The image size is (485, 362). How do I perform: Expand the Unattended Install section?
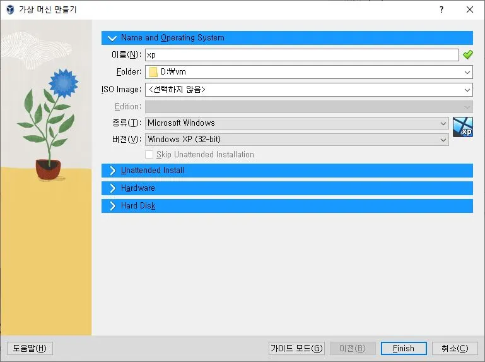pos(287,171)
